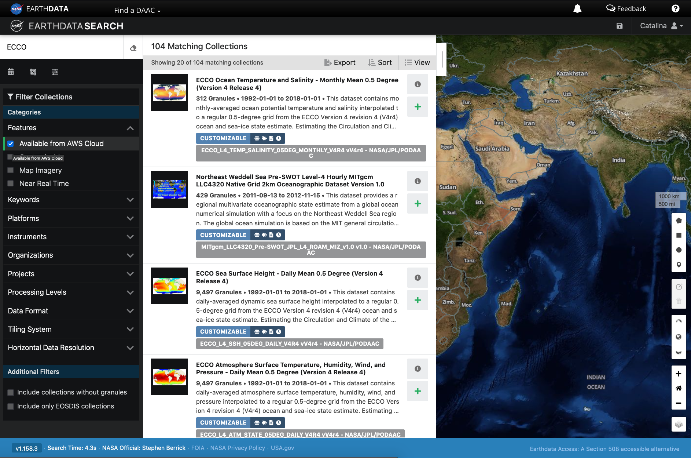Screen dimensions: 691x458
Task: Open the map layers switcher icon
Action: pos(679,425)
